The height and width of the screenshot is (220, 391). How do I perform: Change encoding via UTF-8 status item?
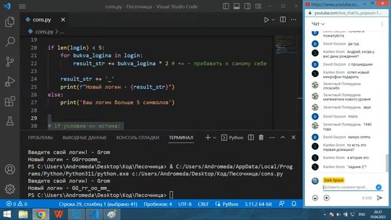185,204
